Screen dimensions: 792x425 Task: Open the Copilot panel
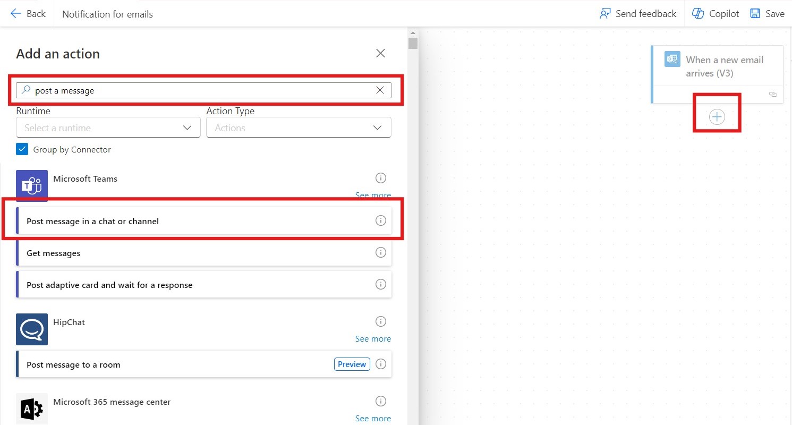pyautogui.click(x=716, y=14)
